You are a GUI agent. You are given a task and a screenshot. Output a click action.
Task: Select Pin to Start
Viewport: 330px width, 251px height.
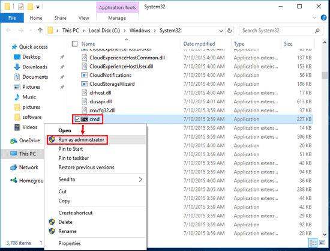[71, 149]
